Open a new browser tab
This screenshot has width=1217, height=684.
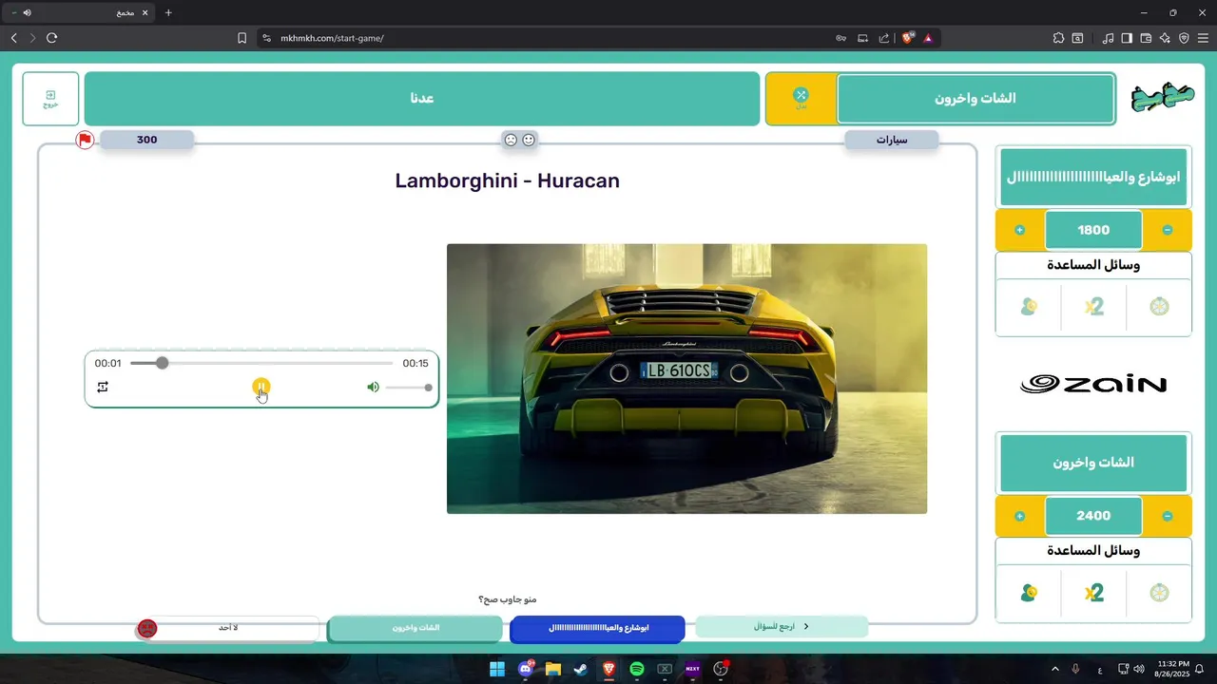(x=168, y=12)
